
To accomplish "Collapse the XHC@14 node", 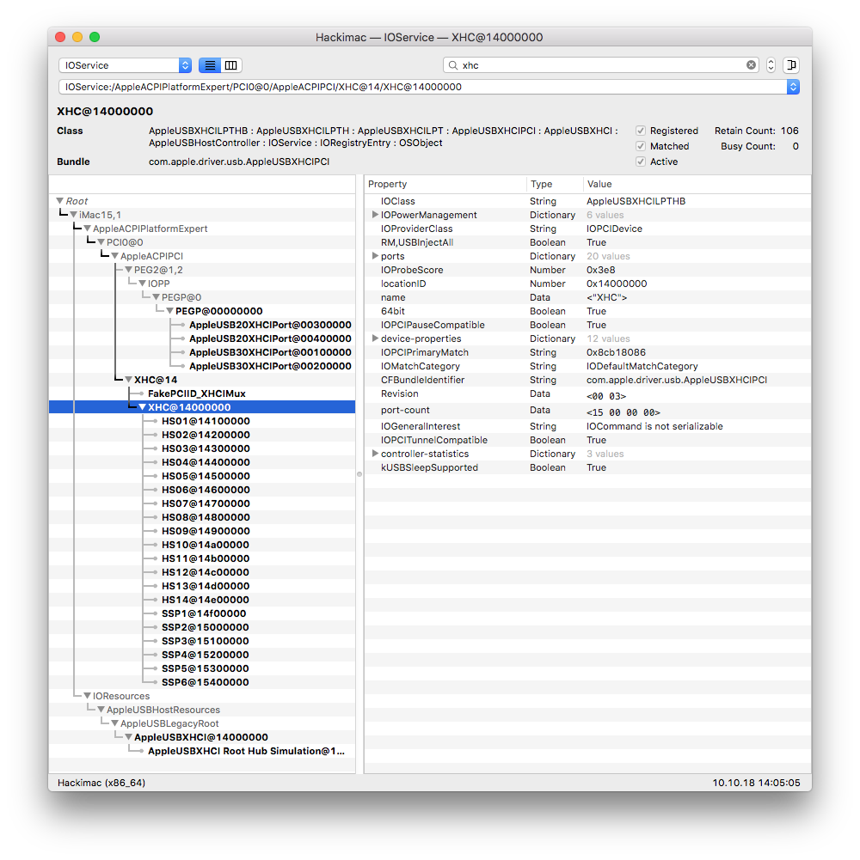I will [x=128, y=380].
